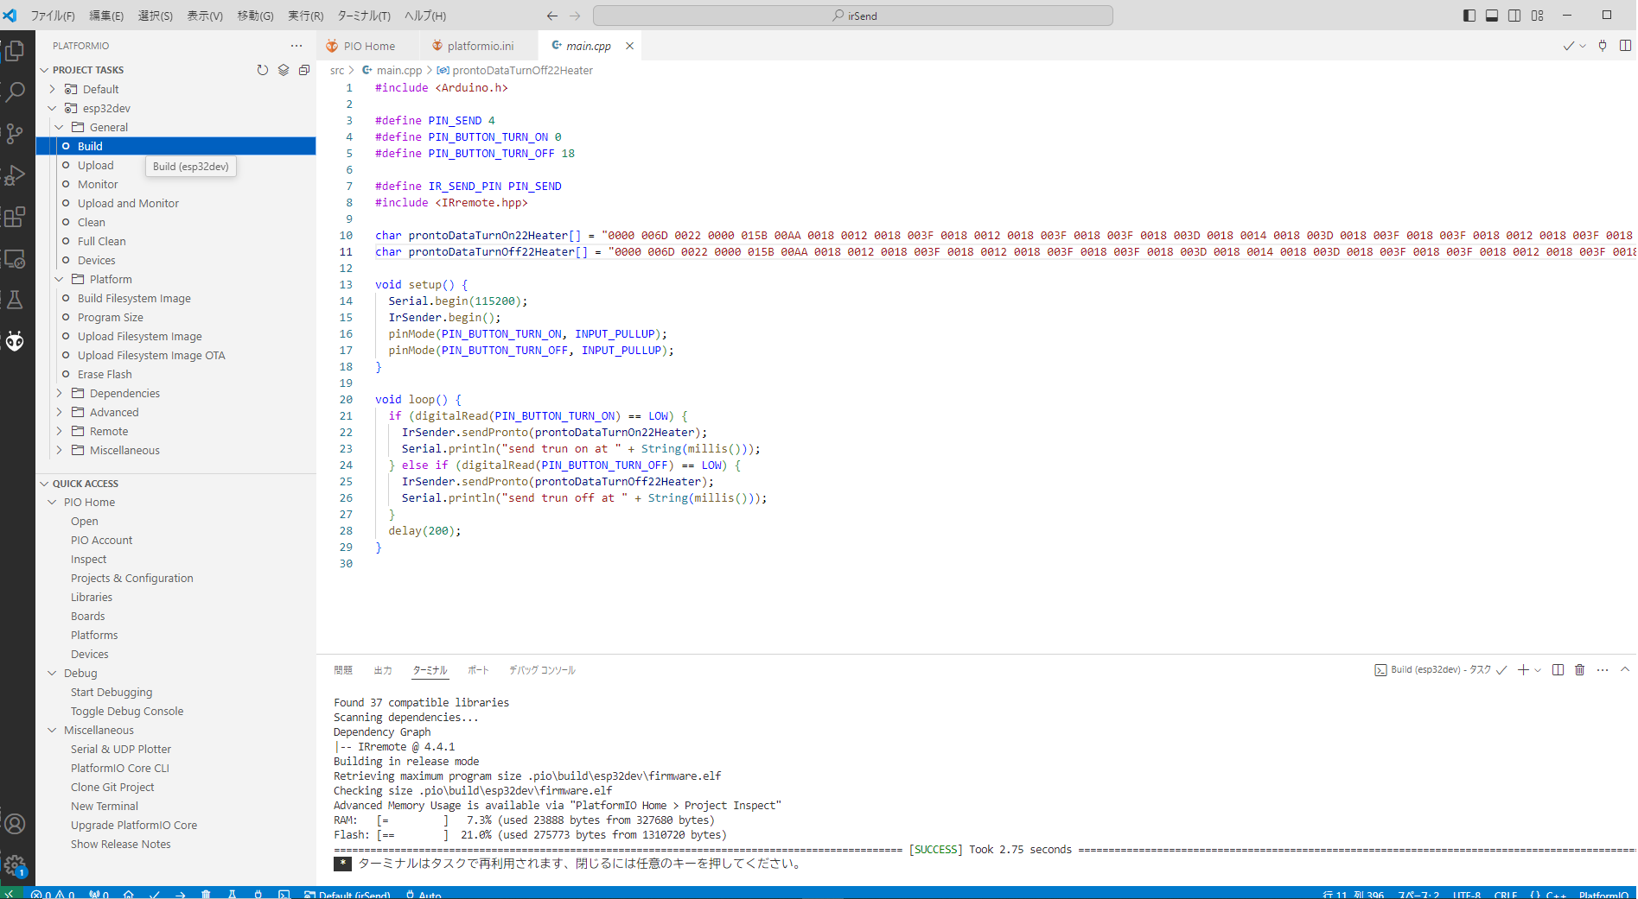Run the Upload and Monitor task

pos(128,203)
